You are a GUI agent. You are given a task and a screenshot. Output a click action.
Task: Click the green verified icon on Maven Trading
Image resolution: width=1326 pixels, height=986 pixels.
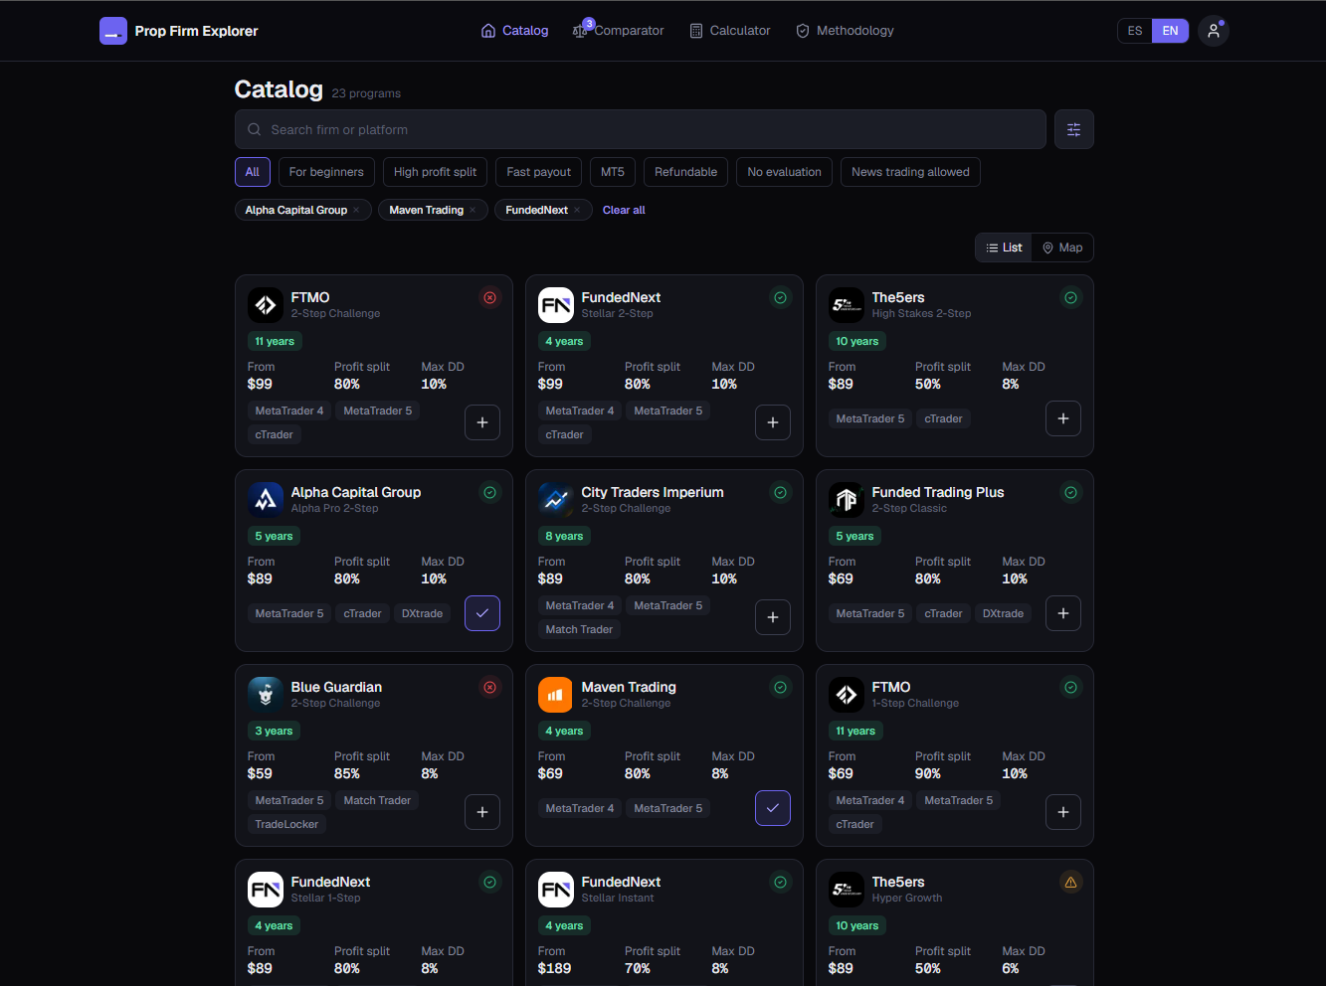[781, 687]
